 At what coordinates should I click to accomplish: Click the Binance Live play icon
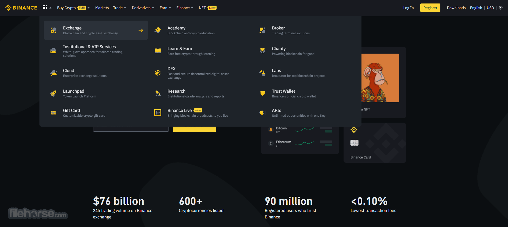coord(158,113)
